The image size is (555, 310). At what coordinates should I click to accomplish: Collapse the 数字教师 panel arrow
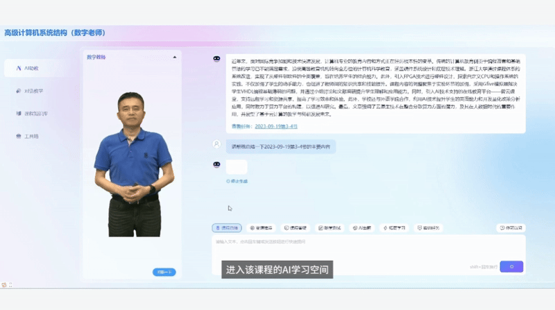174,57
